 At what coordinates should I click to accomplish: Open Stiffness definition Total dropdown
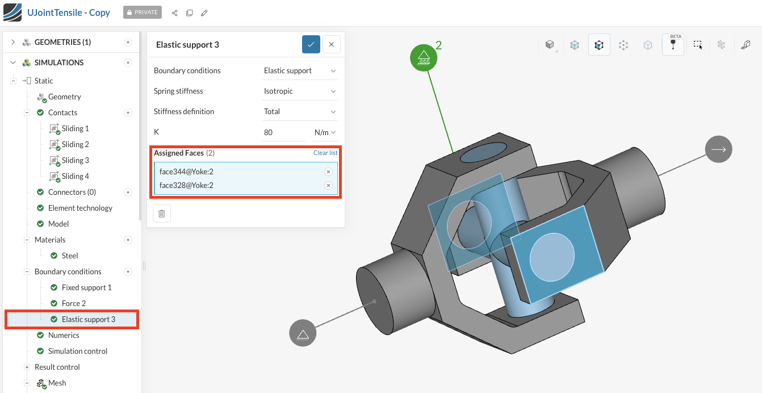tap(300, 111)
